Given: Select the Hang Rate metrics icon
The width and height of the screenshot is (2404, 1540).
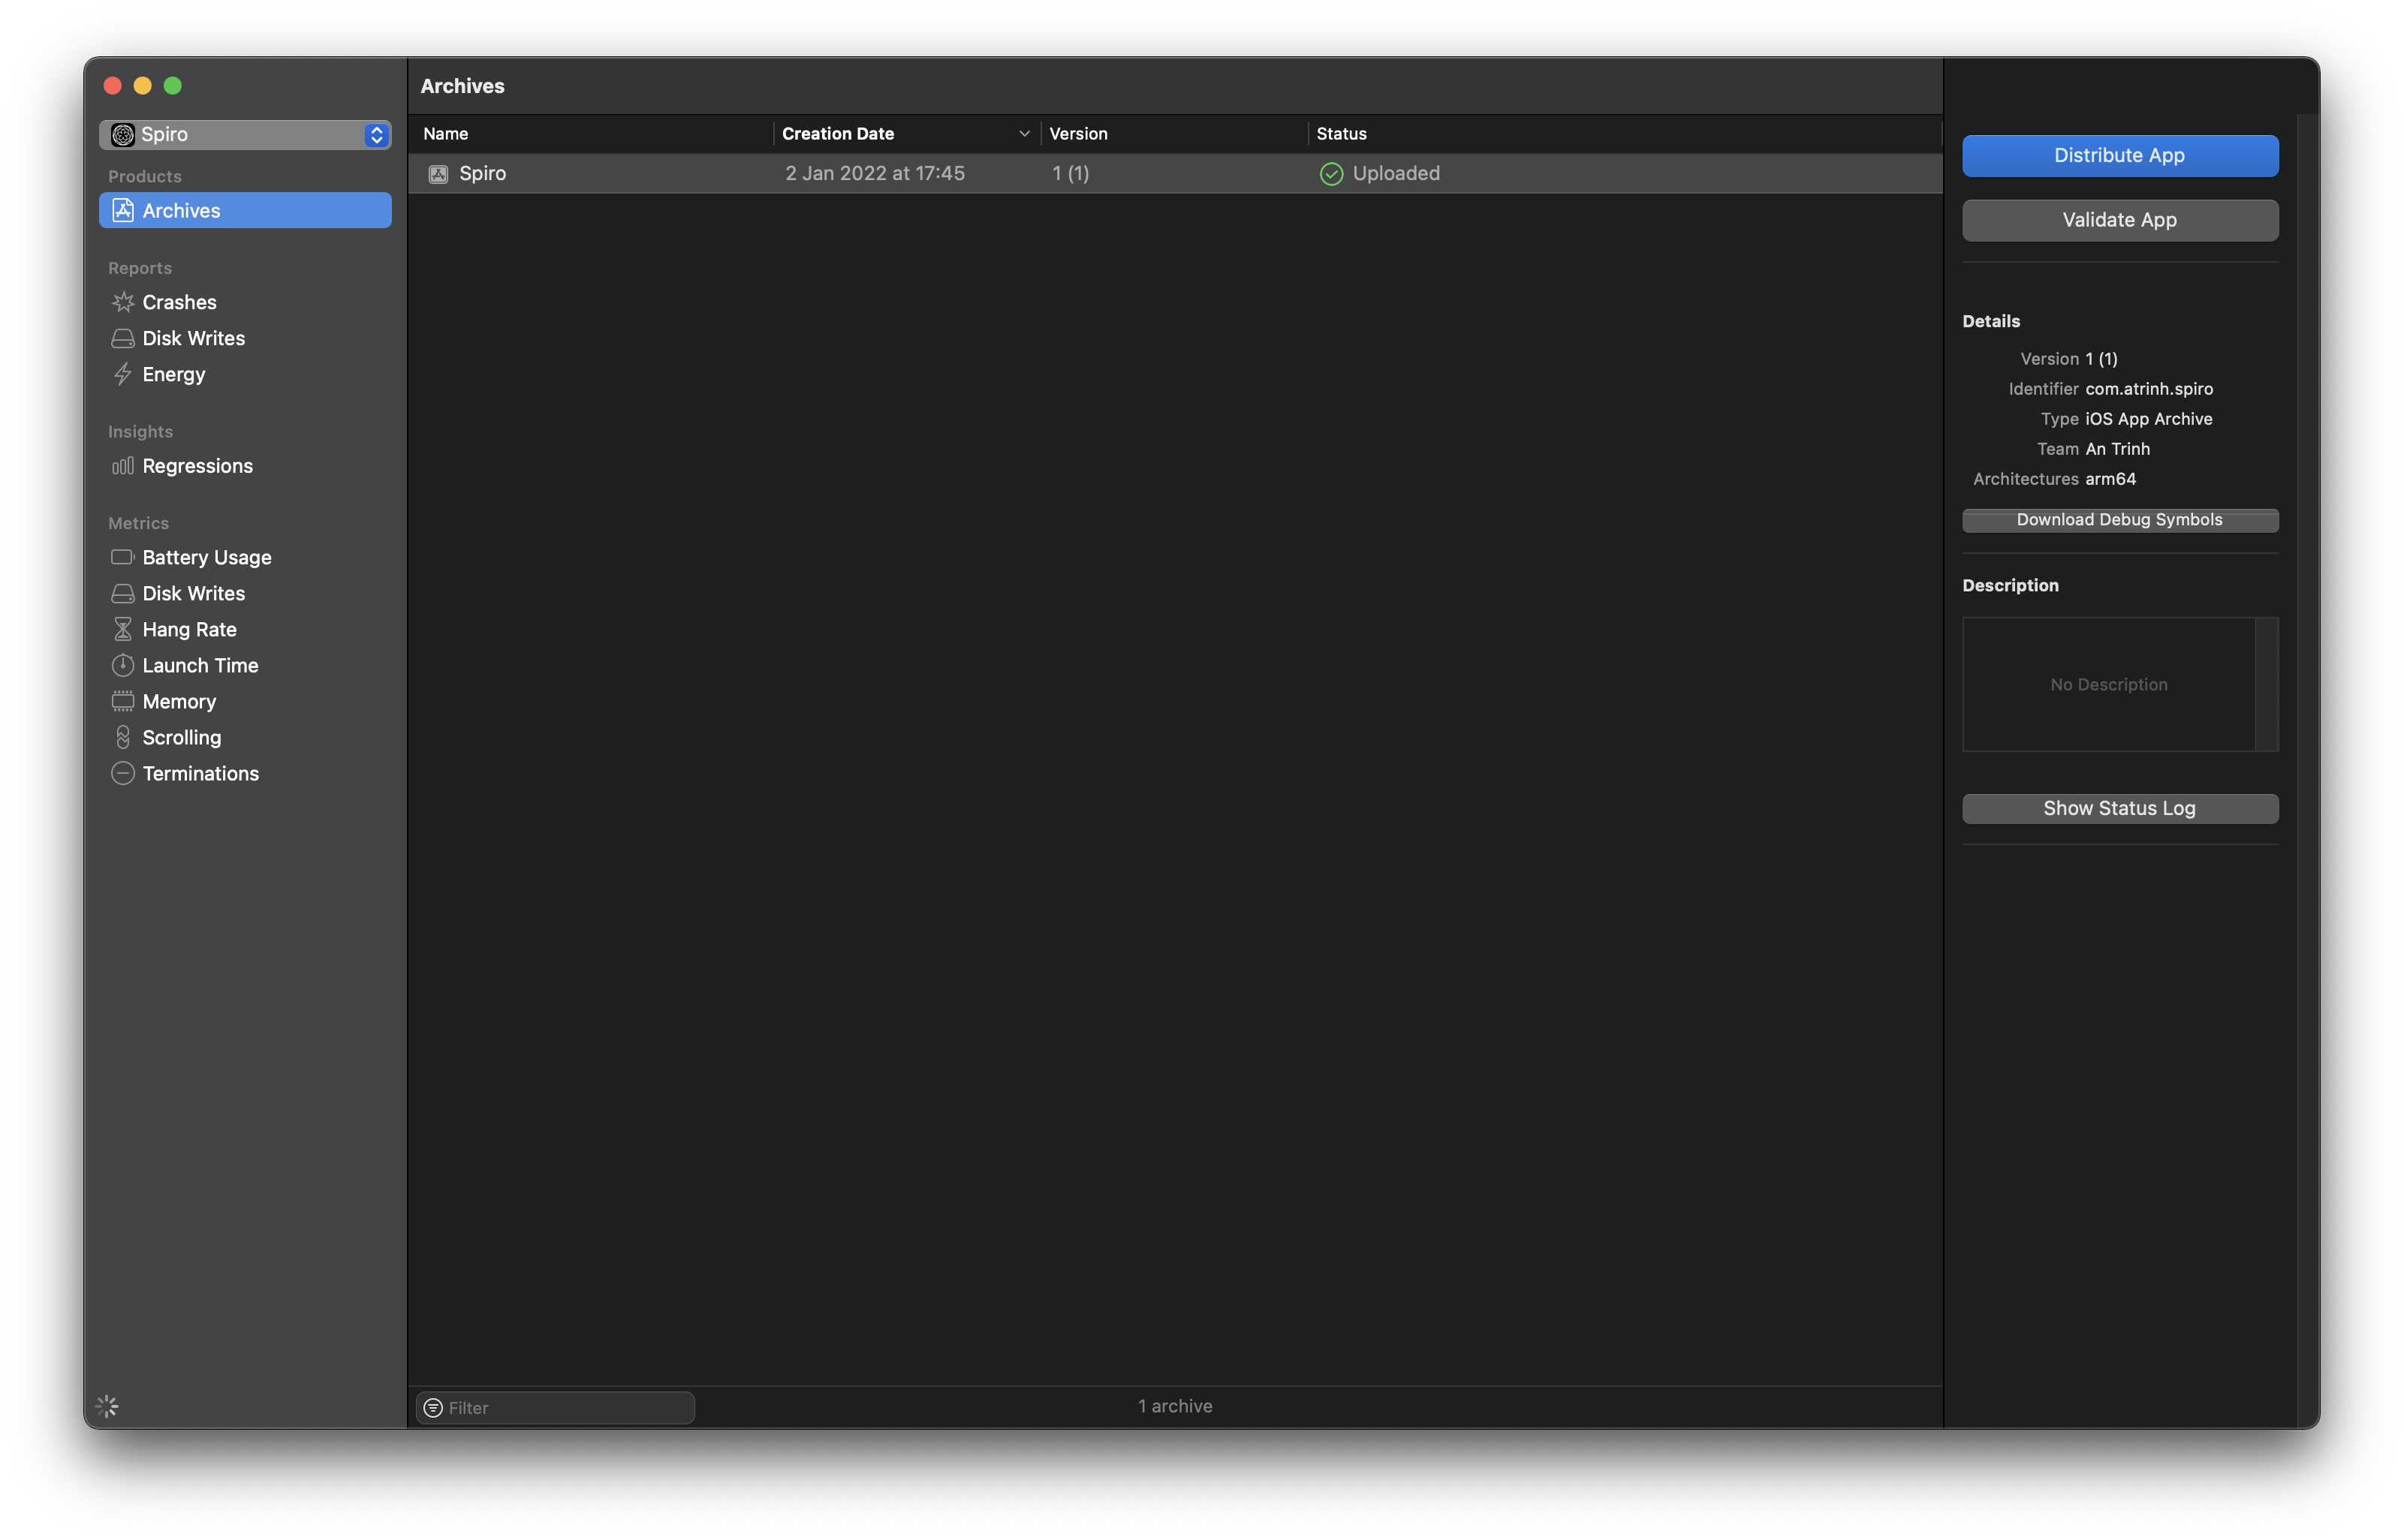Looking at the screenshot, I should (119, 629).
